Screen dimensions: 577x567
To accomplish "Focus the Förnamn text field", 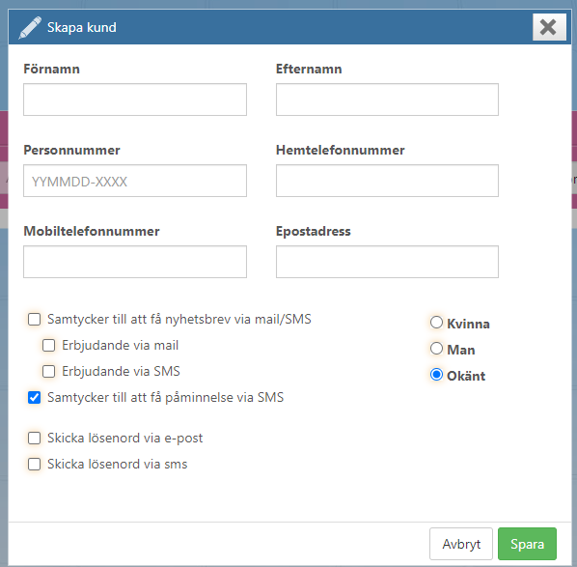I will click(135, 99).
